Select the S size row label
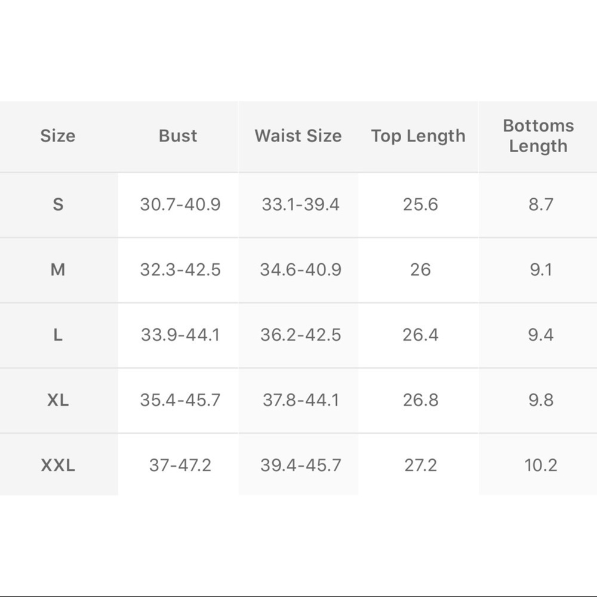The image size is (597, 597). (58, 205)
